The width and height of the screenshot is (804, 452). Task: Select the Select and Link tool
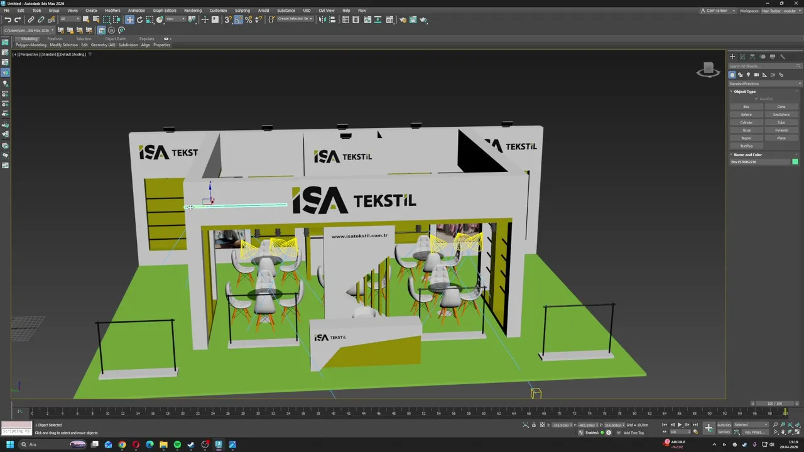coord(31,19)
